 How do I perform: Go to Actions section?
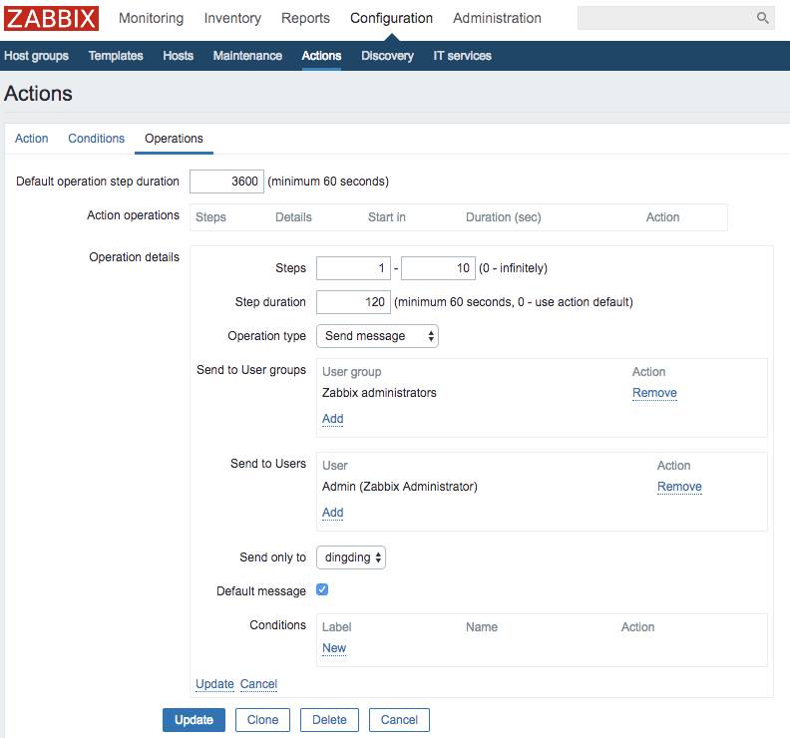[321, 56]
